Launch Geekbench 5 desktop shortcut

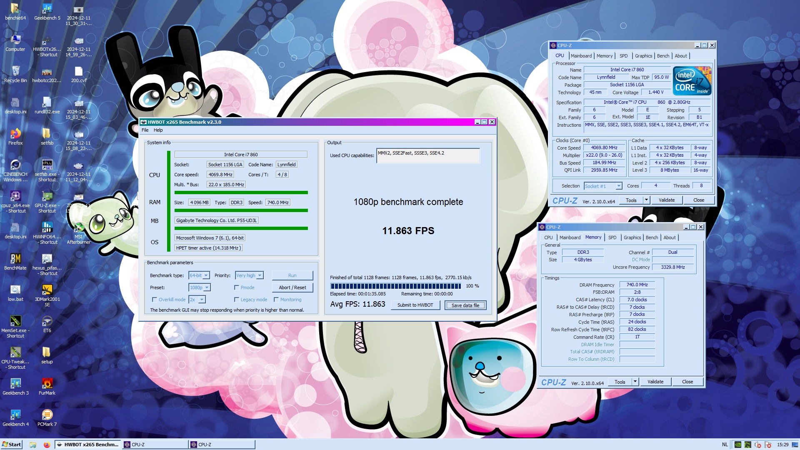click(x=47, y=11)
